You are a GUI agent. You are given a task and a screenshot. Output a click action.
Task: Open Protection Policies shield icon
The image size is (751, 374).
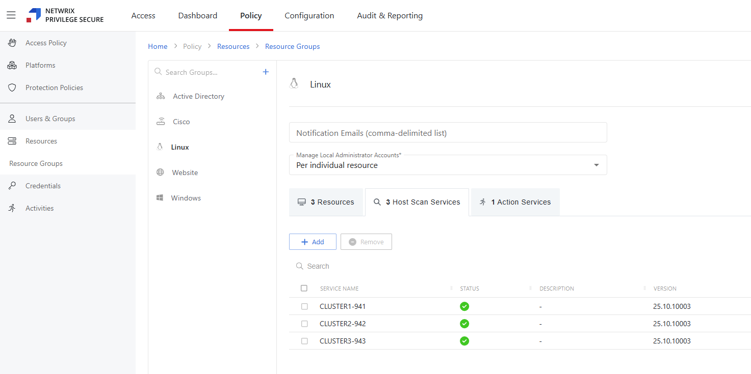pyautogui.click(x=12, y=88)
